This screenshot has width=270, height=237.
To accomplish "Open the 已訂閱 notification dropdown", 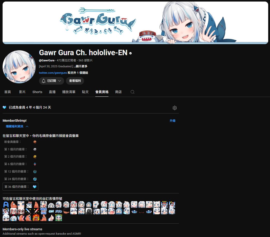I will coord(51,81).
